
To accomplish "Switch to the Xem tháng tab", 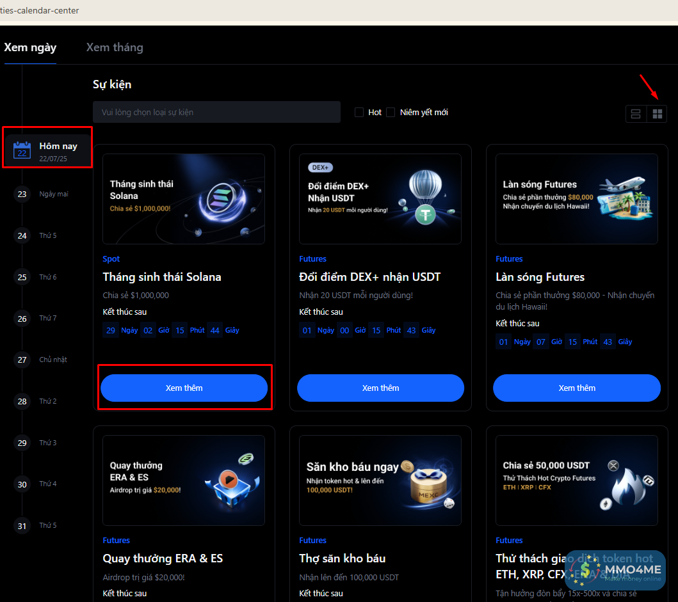I will coord(115,47).
